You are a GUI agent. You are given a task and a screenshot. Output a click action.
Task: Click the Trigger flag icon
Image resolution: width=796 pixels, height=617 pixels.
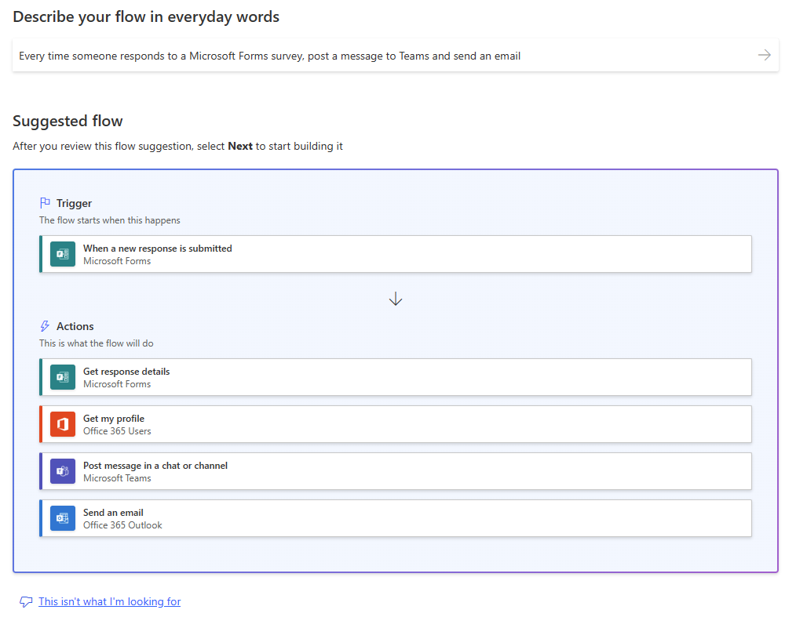tap(46, 203)
